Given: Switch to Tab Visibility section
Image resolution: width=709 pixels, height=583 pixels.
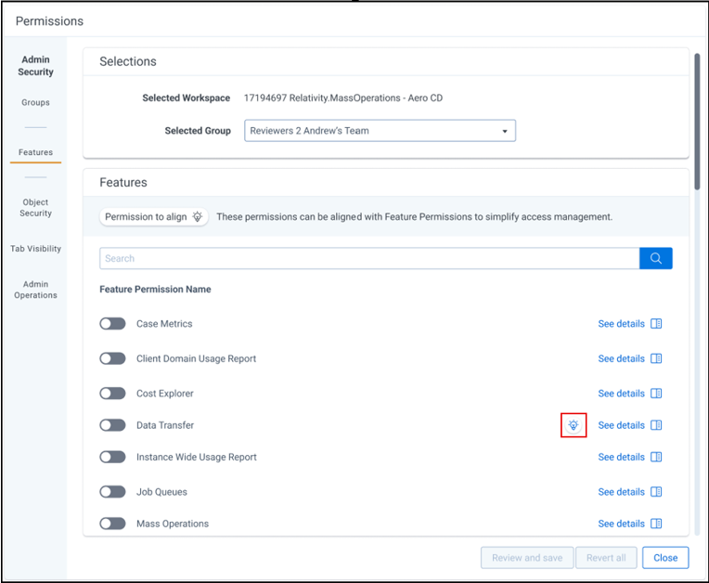Looking at the screenshot, I should click(35, 249).
